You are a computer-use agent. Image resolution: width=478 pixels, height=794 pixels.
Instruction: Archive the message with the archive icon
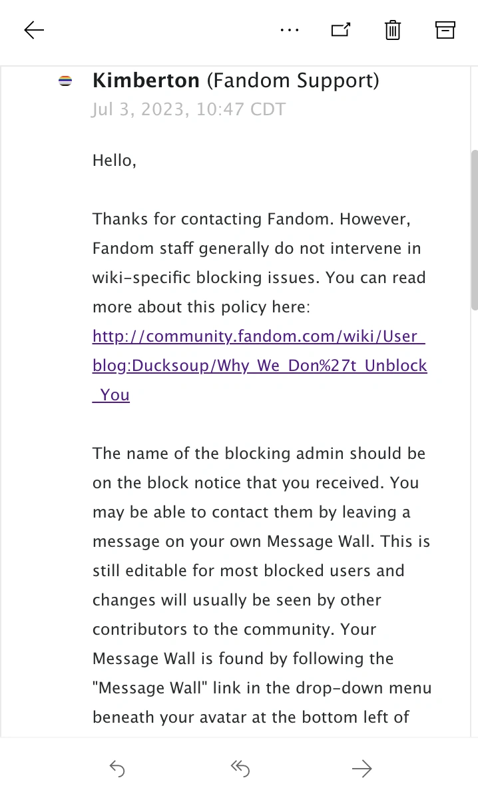(x=445, y=30)
